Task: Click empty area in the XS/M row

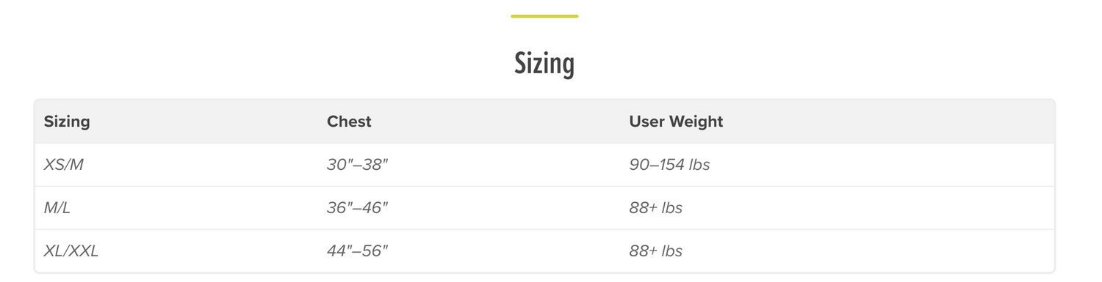Action: click(882, 165)
